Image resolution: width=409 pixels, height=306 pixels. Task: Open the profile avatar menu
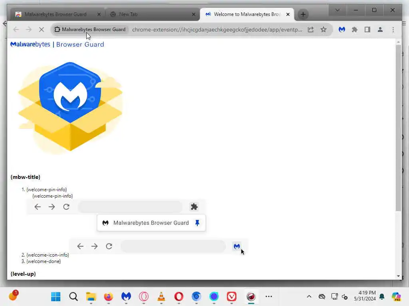(380, 29)
